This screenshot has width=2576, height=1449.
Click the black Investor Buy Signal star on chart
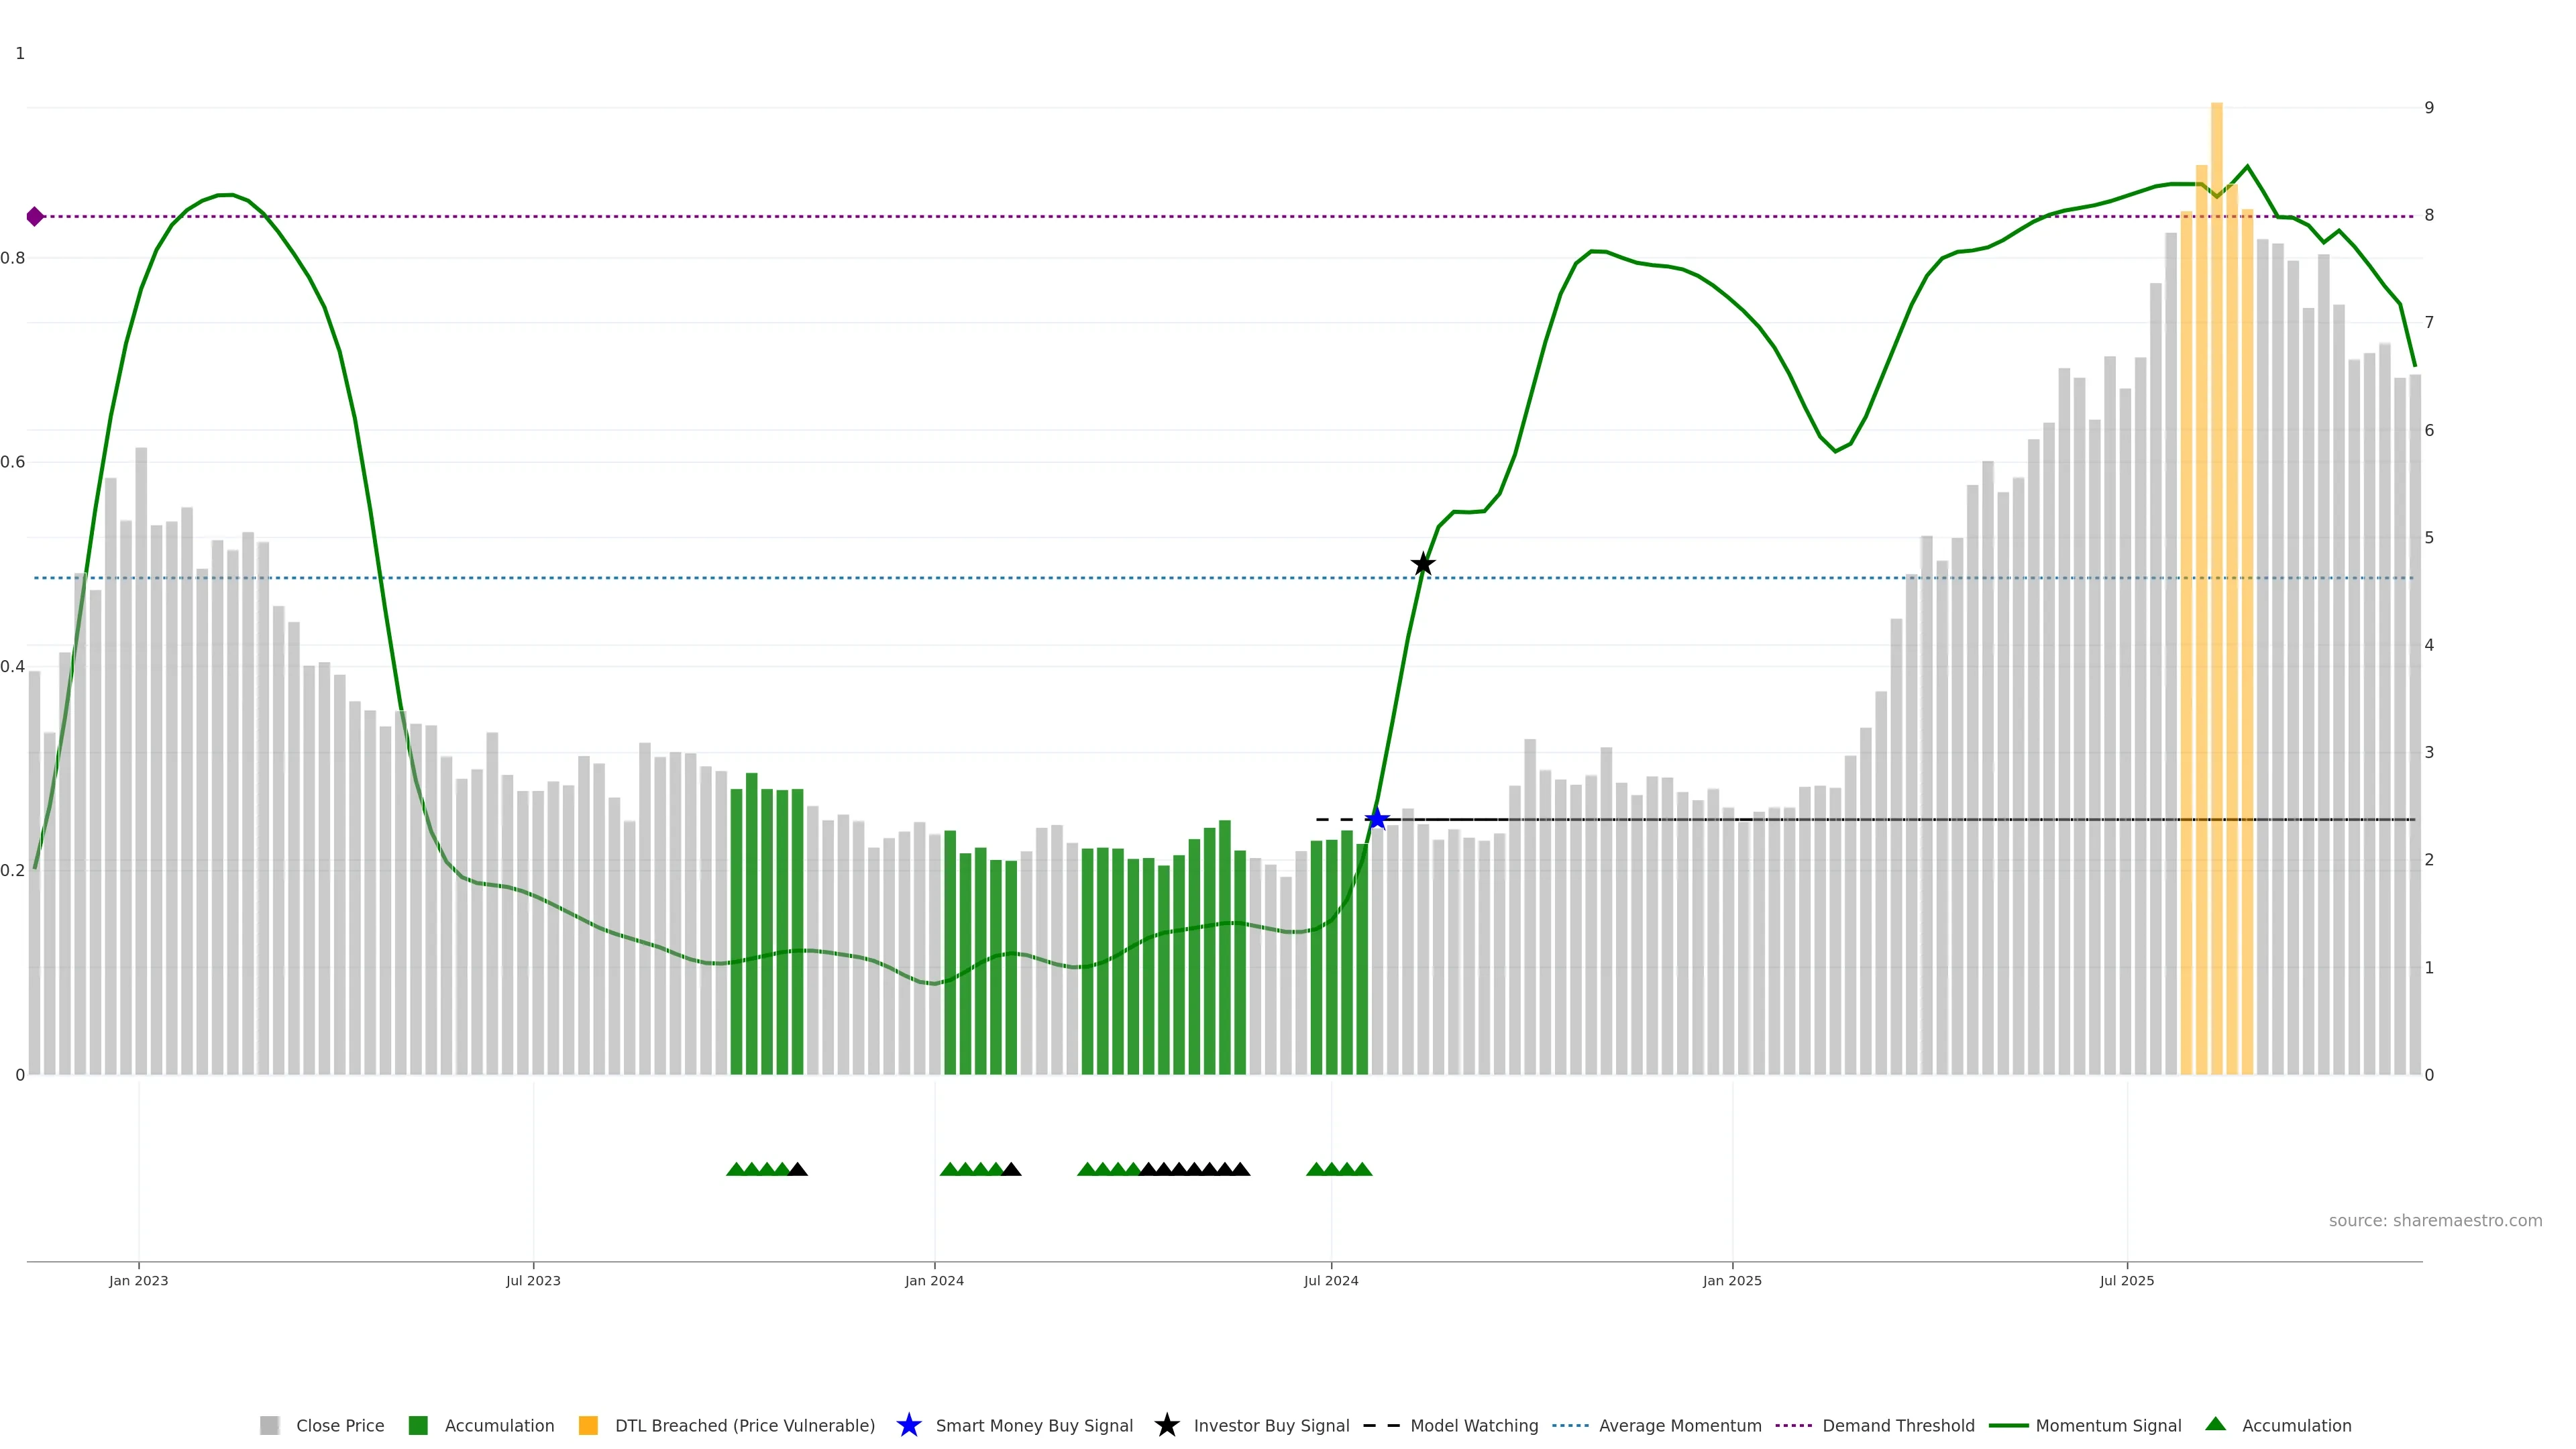point(1423,564)
